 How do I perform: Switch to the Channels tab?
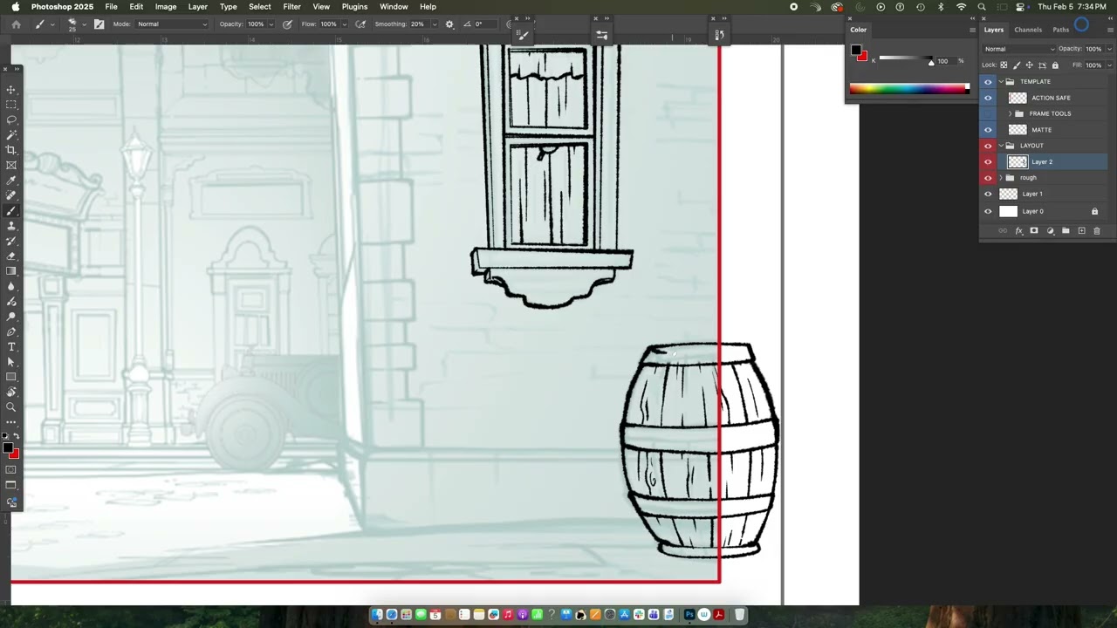pos(1028,30)
